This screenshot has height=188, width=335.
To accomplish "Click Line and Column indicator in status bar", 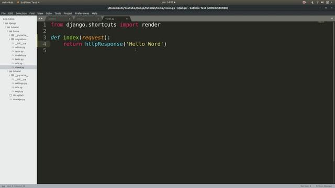I will pos(16,186).
